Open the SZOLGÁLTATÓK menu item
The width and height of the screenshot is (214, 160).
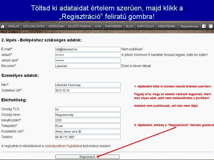[x=34, y=26]
